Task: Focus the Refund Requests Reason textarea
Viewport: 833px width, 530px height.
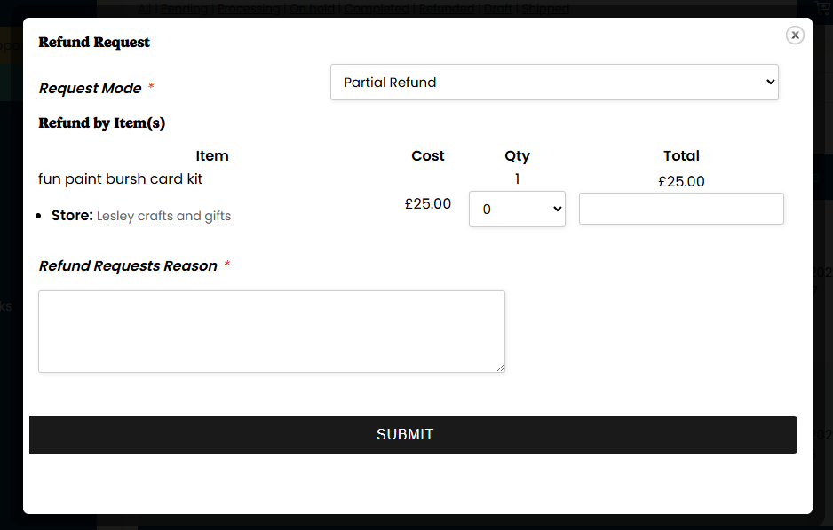Action: 272,331
